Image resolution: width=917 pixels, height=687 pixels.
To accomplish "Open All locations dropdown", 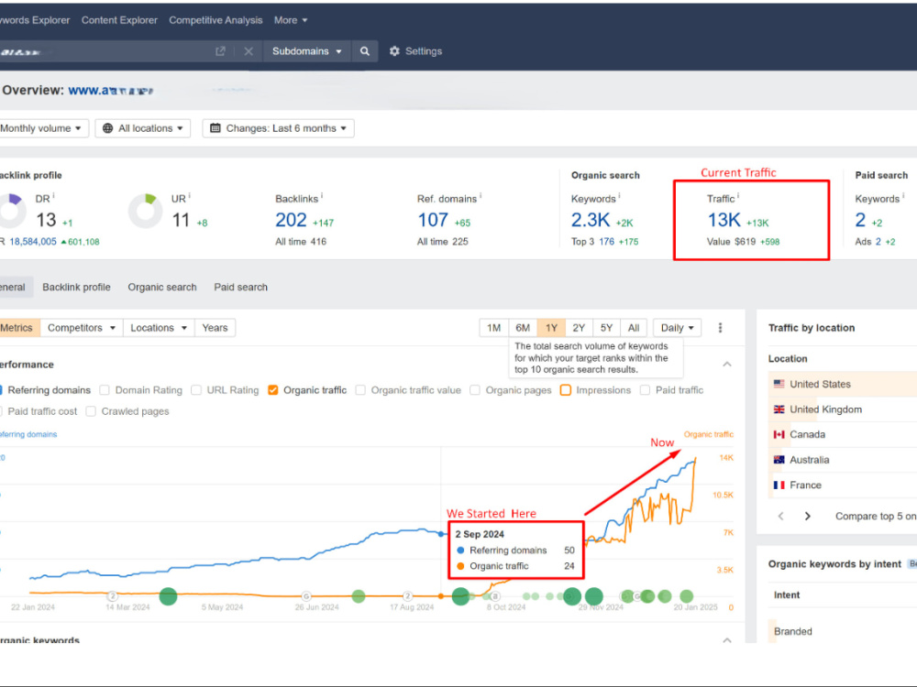I will pyautogui.click(x=143, y=128).
